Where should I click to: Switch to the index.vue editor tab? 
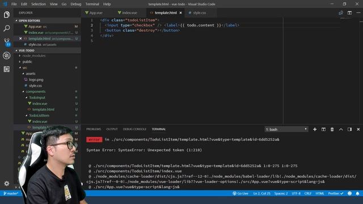129,12
